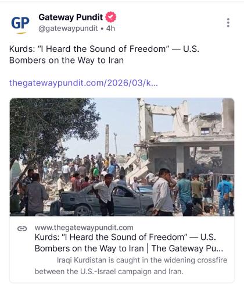The image size is (244, 291).
Task: Visit the @gatewaypundit handle
Action: click(x=68, y=29)
